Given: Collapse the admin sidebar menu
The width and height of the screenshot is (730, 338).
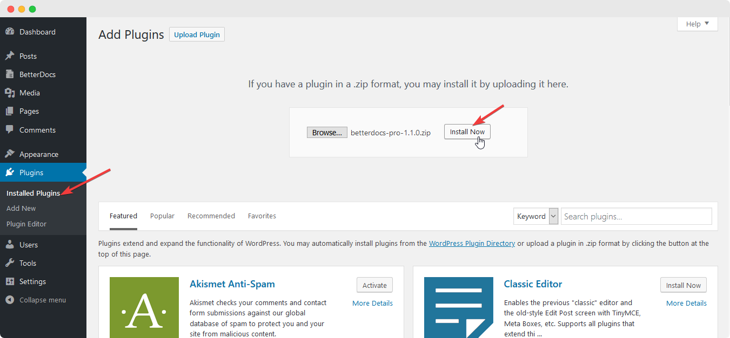Looking at the screenshot, I should [x=36, y=300].
